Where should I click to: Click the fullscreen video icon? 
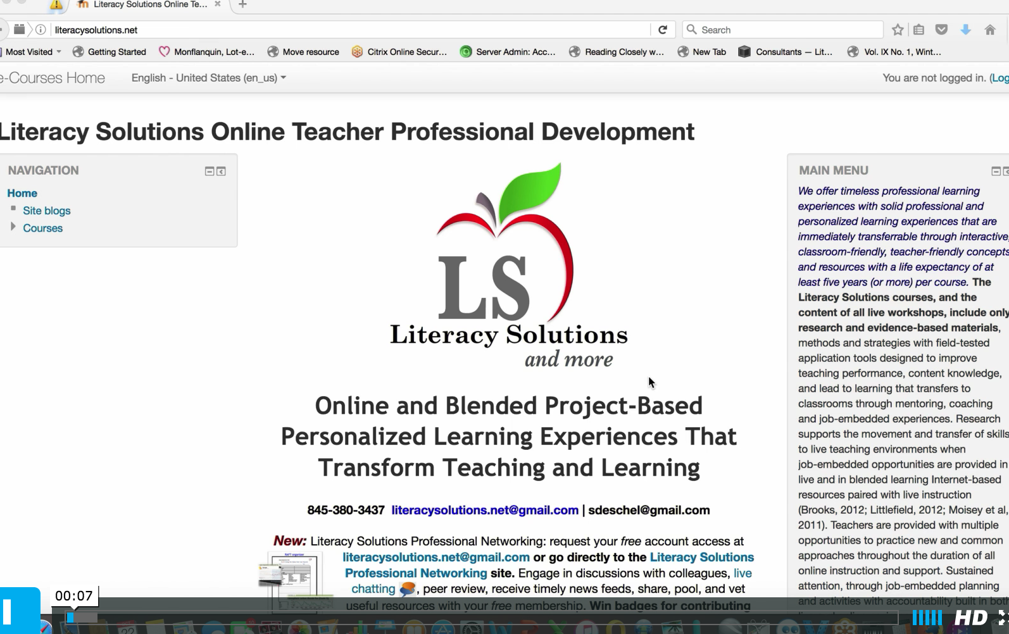pos(1003,618)
